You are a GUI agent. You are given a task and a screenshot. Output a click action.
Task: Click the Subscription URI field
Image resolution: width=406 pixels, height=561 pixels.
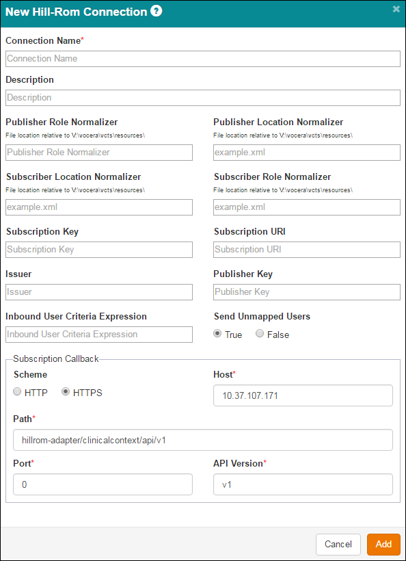307,250
